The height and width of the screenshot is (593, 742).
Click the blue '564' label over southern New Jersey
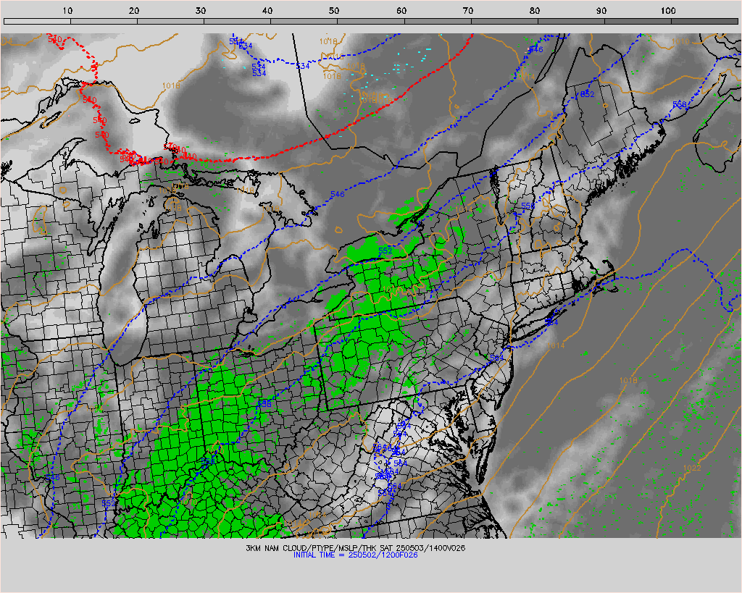point(496,358)
